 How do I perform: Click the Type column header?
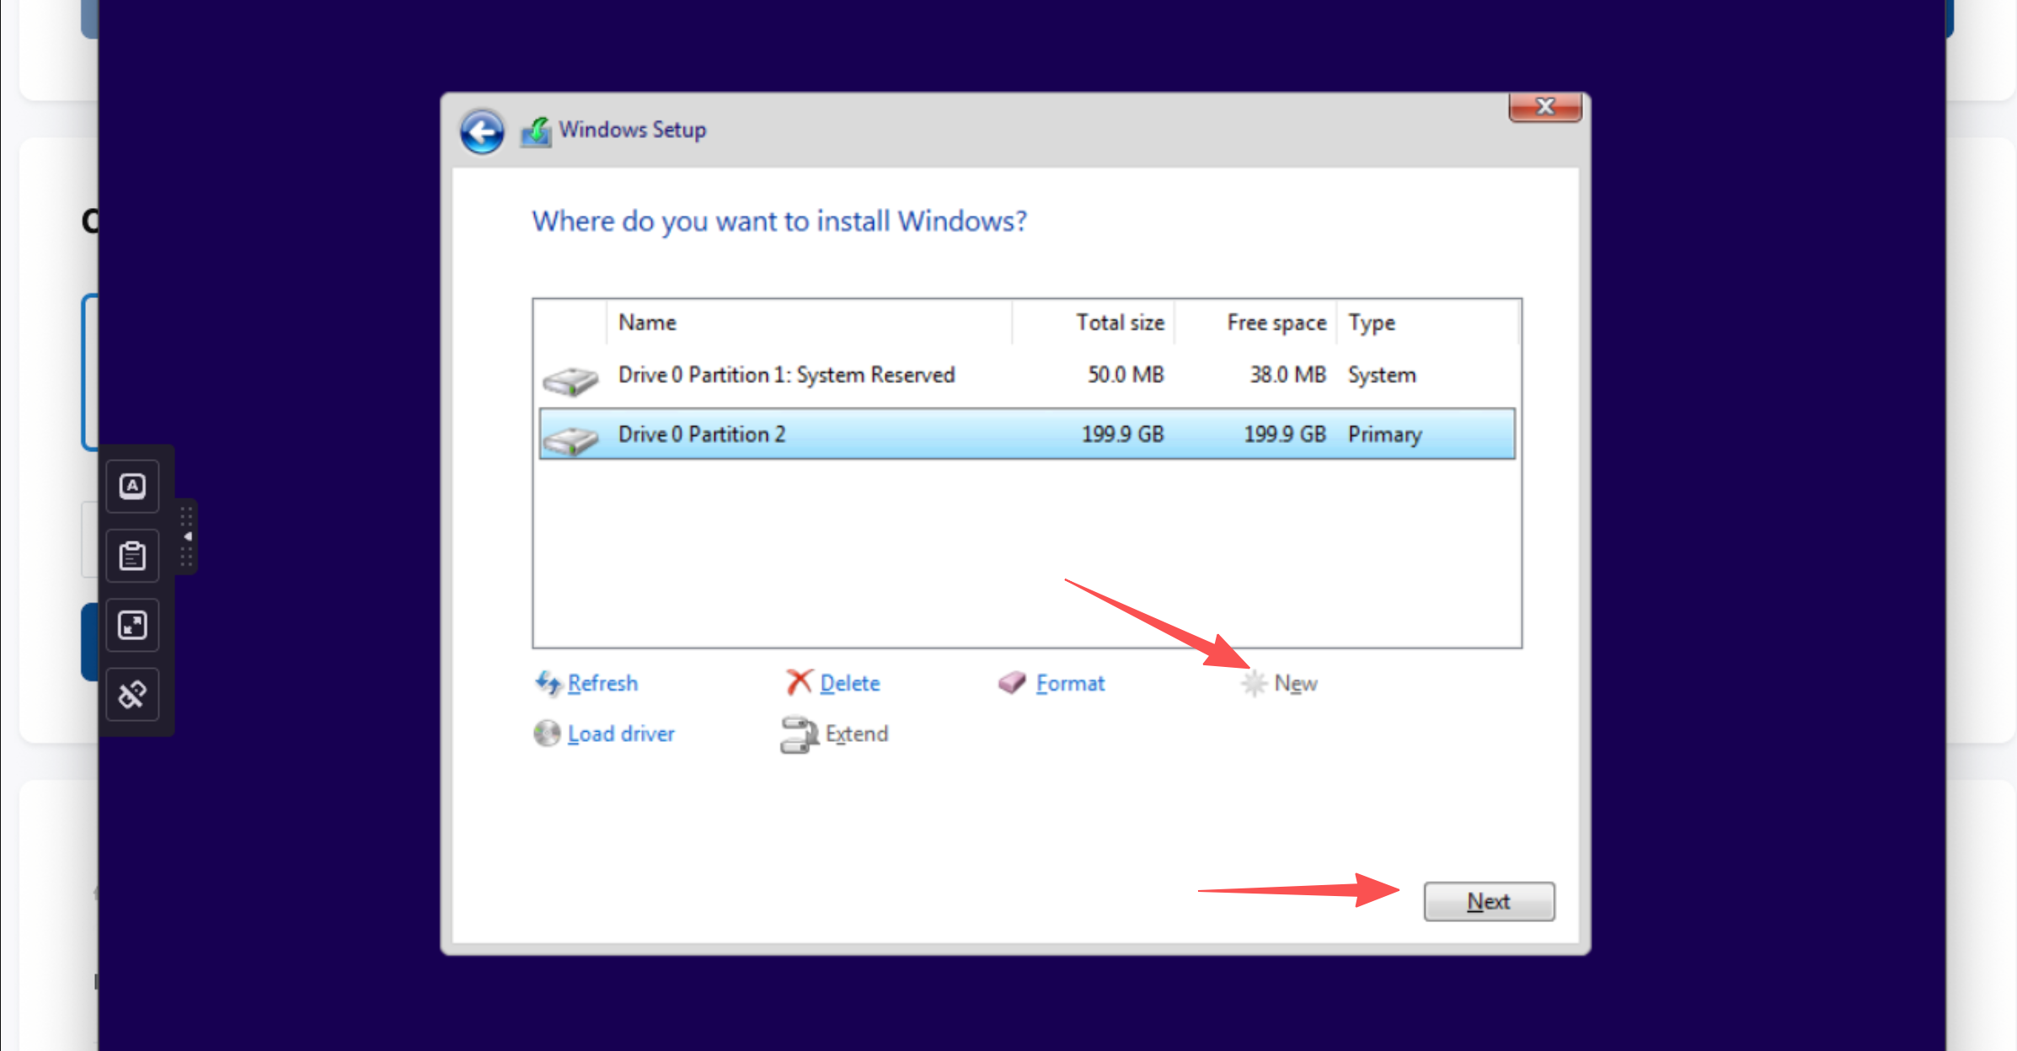point(1428,323)
